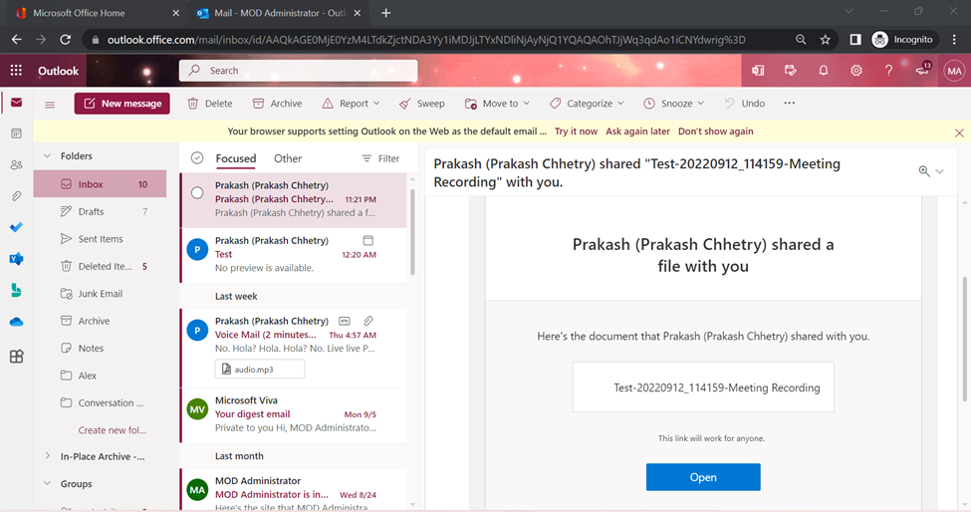This screenshot has width=971, height=512.
Task: Open the Microsoft Viva digest email
Action: [x=294, y=414]
